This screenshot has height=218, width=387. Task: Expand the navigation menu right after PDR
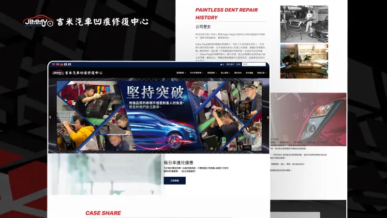coord(212,73)
